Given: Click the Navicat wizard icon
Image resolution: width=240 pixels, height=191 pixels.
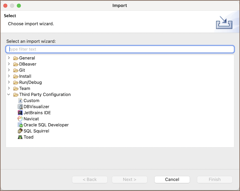Looking at the screenshot, I should pos(20,119).
